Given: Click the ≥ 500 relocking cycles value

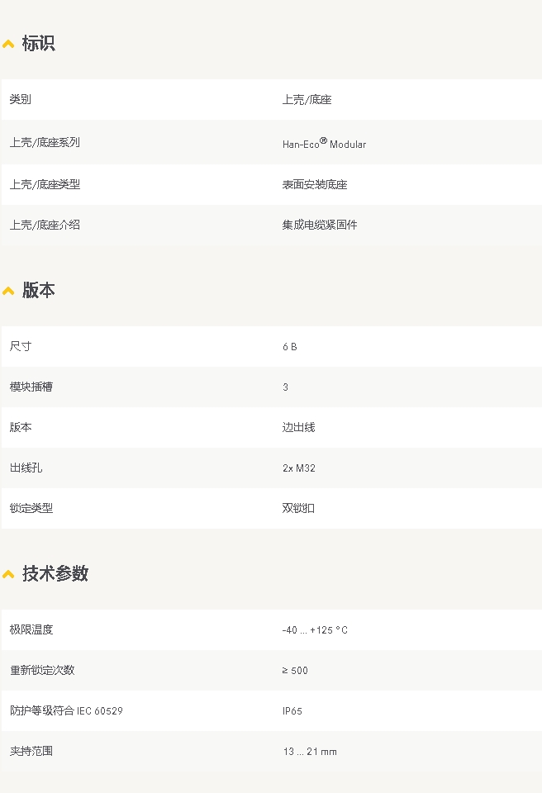Looking at the screenshot, I should pyautogui.click(x=295, y=671).
